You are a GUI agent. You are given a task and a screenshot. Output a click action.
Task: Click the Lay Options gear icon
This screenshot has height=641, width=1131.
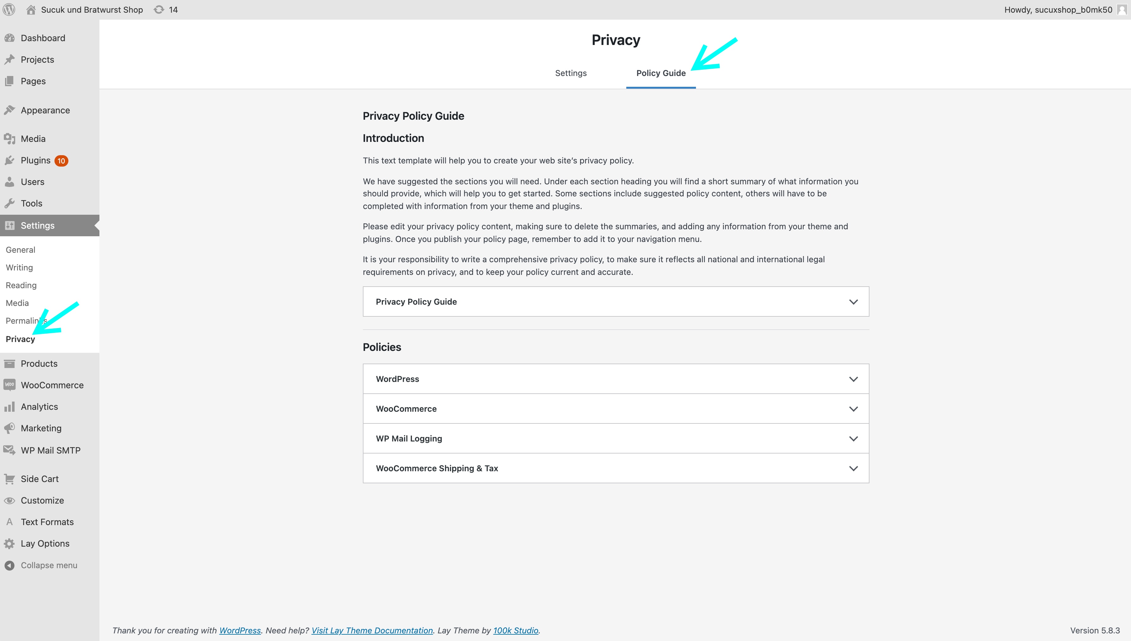(x=10, y=543)
